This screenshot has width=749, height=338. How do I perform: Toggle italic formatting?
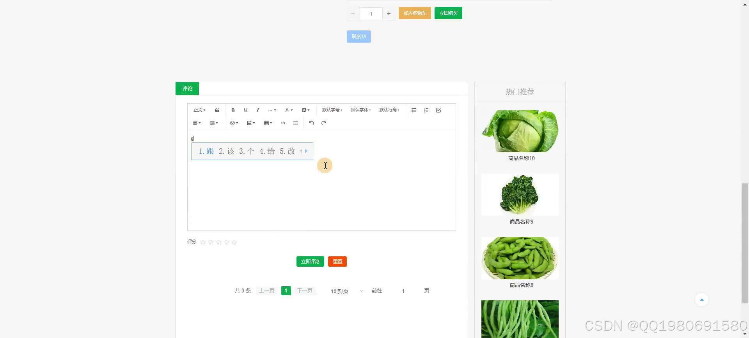(x=257, y=110)
